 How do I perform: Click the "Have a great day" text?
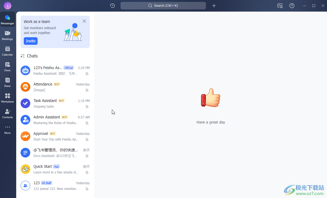pos(211,122)
